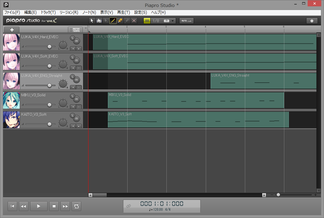324x218 pixels.
Task: Click plus button on KAITO_V3_Soft track
Action: 73,126
